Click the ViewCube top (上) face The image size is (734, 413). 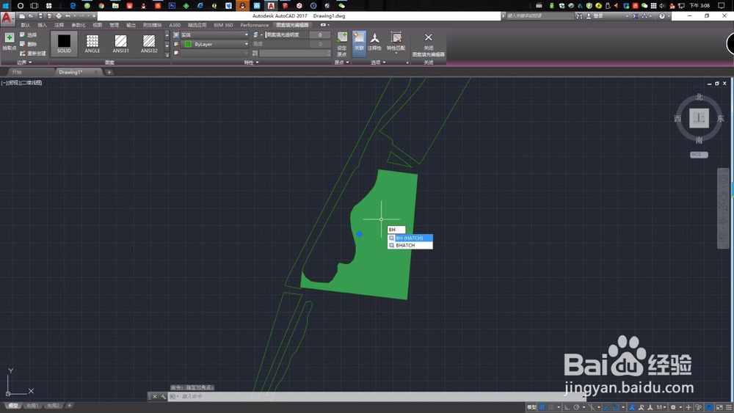pyautogui.click(x=699, y=118)
